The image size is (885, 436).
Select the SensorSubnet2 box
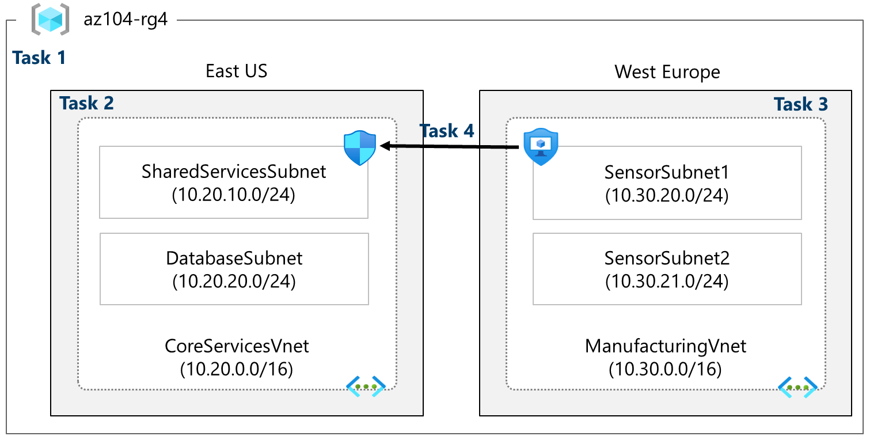667,268
